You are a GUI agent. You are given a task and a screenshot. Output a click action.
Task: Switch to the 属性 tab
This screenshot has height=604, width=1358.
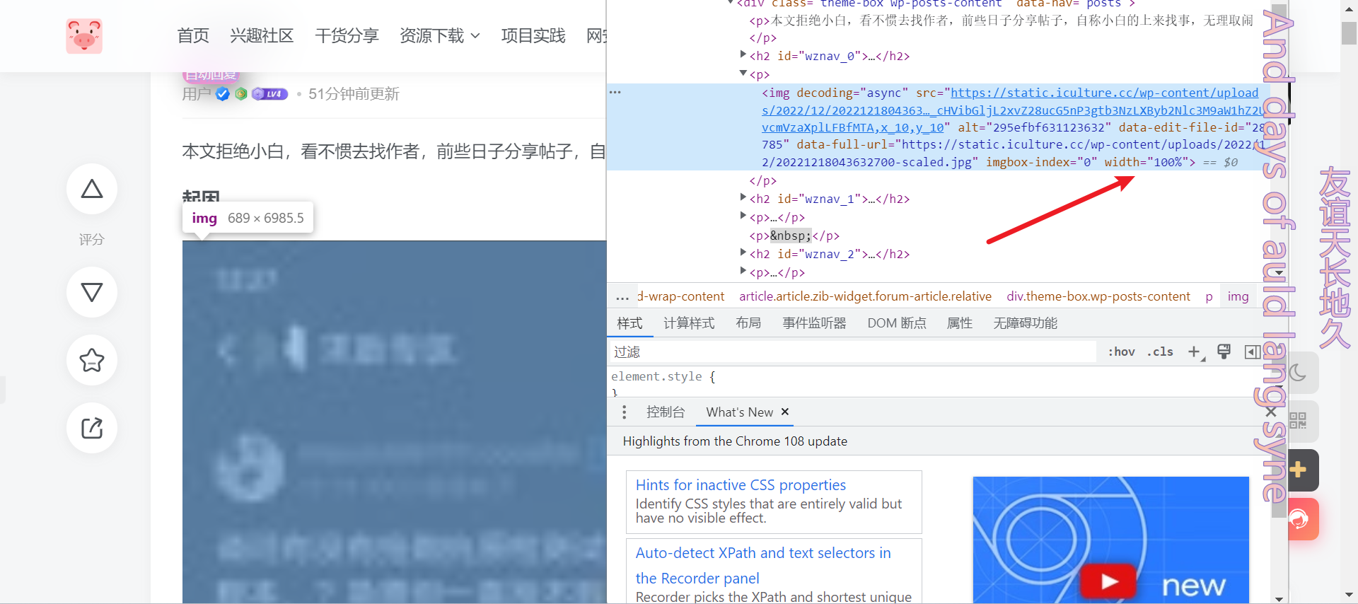959,323
